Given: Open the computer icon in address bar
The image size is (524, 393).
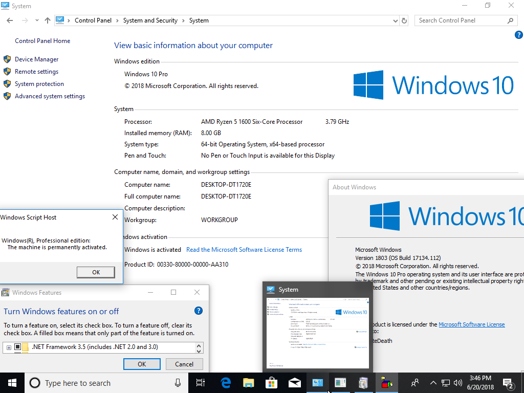Looking at the screenshot, I should (x=60, y=20).
